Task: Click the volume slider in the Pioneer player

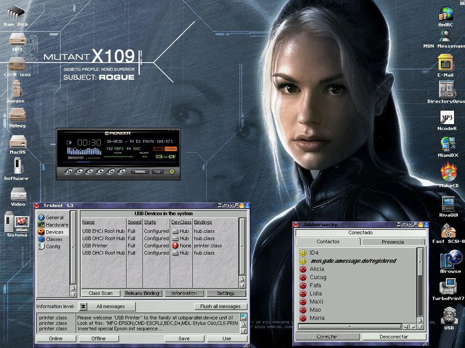Action: [x=118, y=157]
